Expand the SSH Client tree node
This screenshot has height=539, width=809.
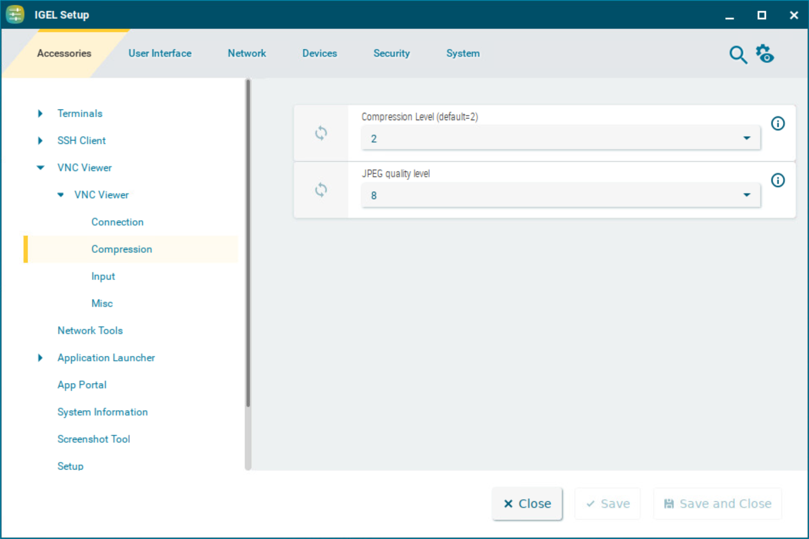click(x=40, y=140)
